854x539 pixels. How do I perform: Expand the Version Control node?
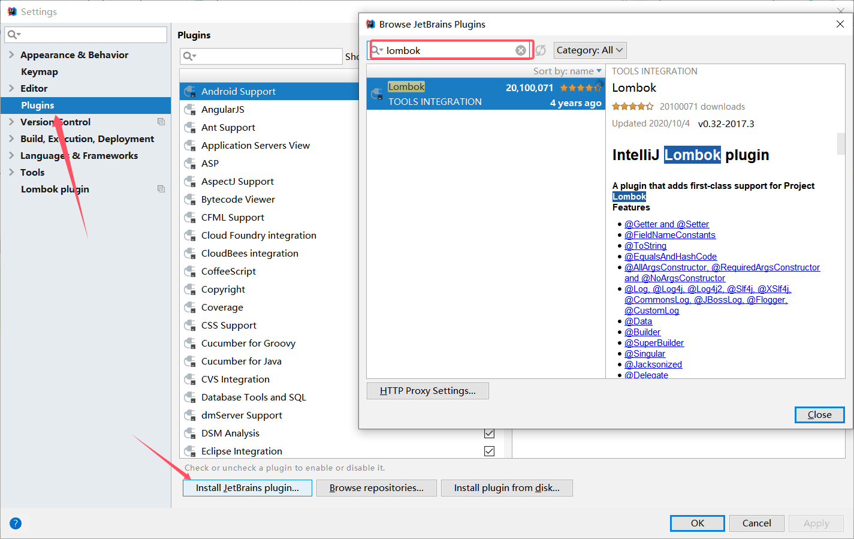point(11,122)
